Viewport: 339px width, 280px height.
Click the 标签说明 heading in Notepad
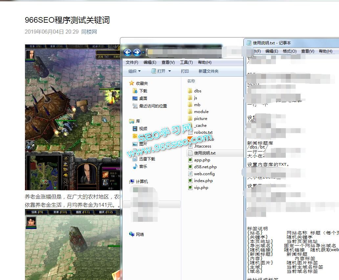coord(257,228)
